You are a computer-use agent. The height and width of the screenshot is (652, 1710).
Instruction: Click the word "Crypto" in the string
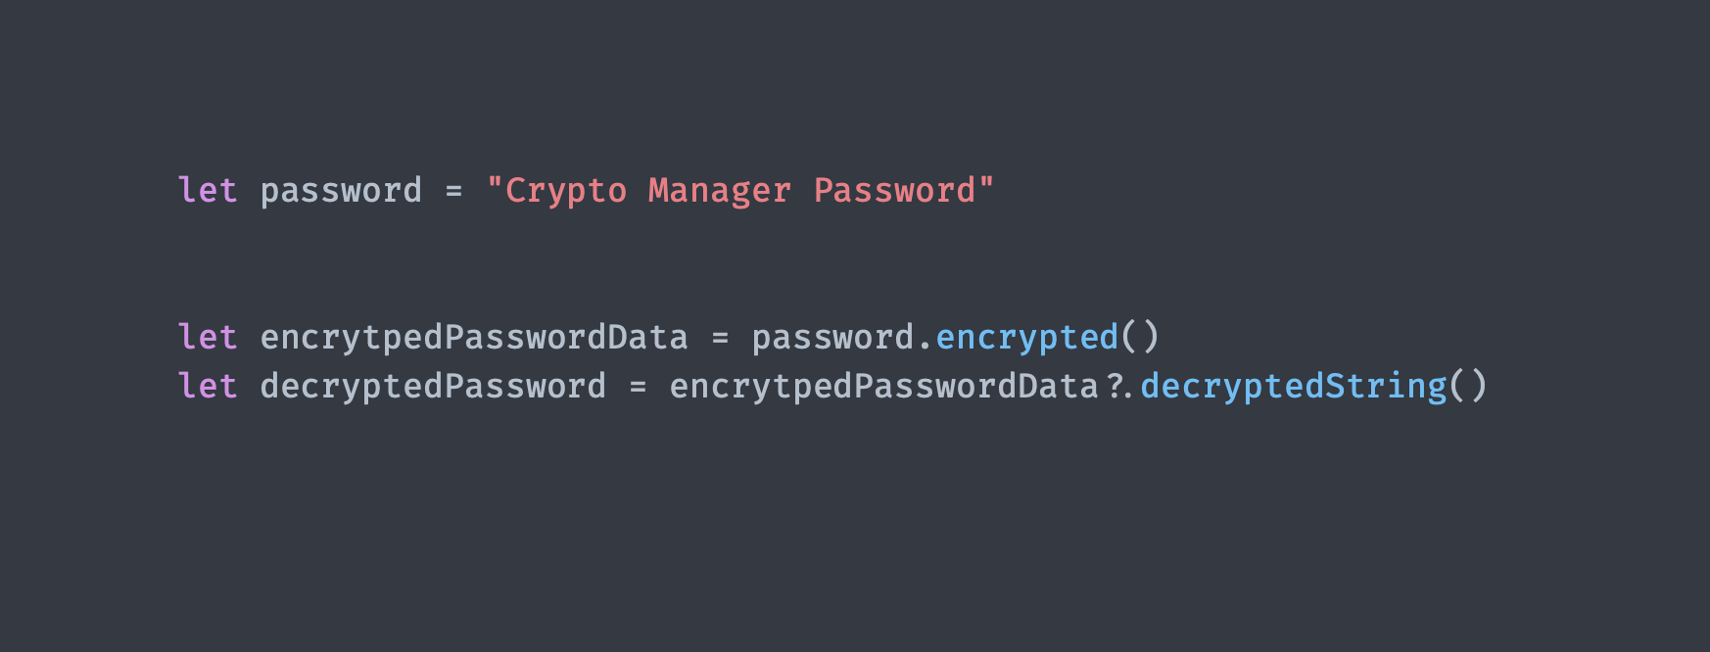coord(565,190)
